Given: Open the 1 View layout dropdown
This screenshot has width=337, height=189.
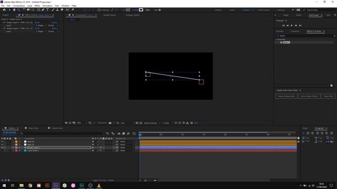Looking at the screenshot, I should (x=167, y=123).
